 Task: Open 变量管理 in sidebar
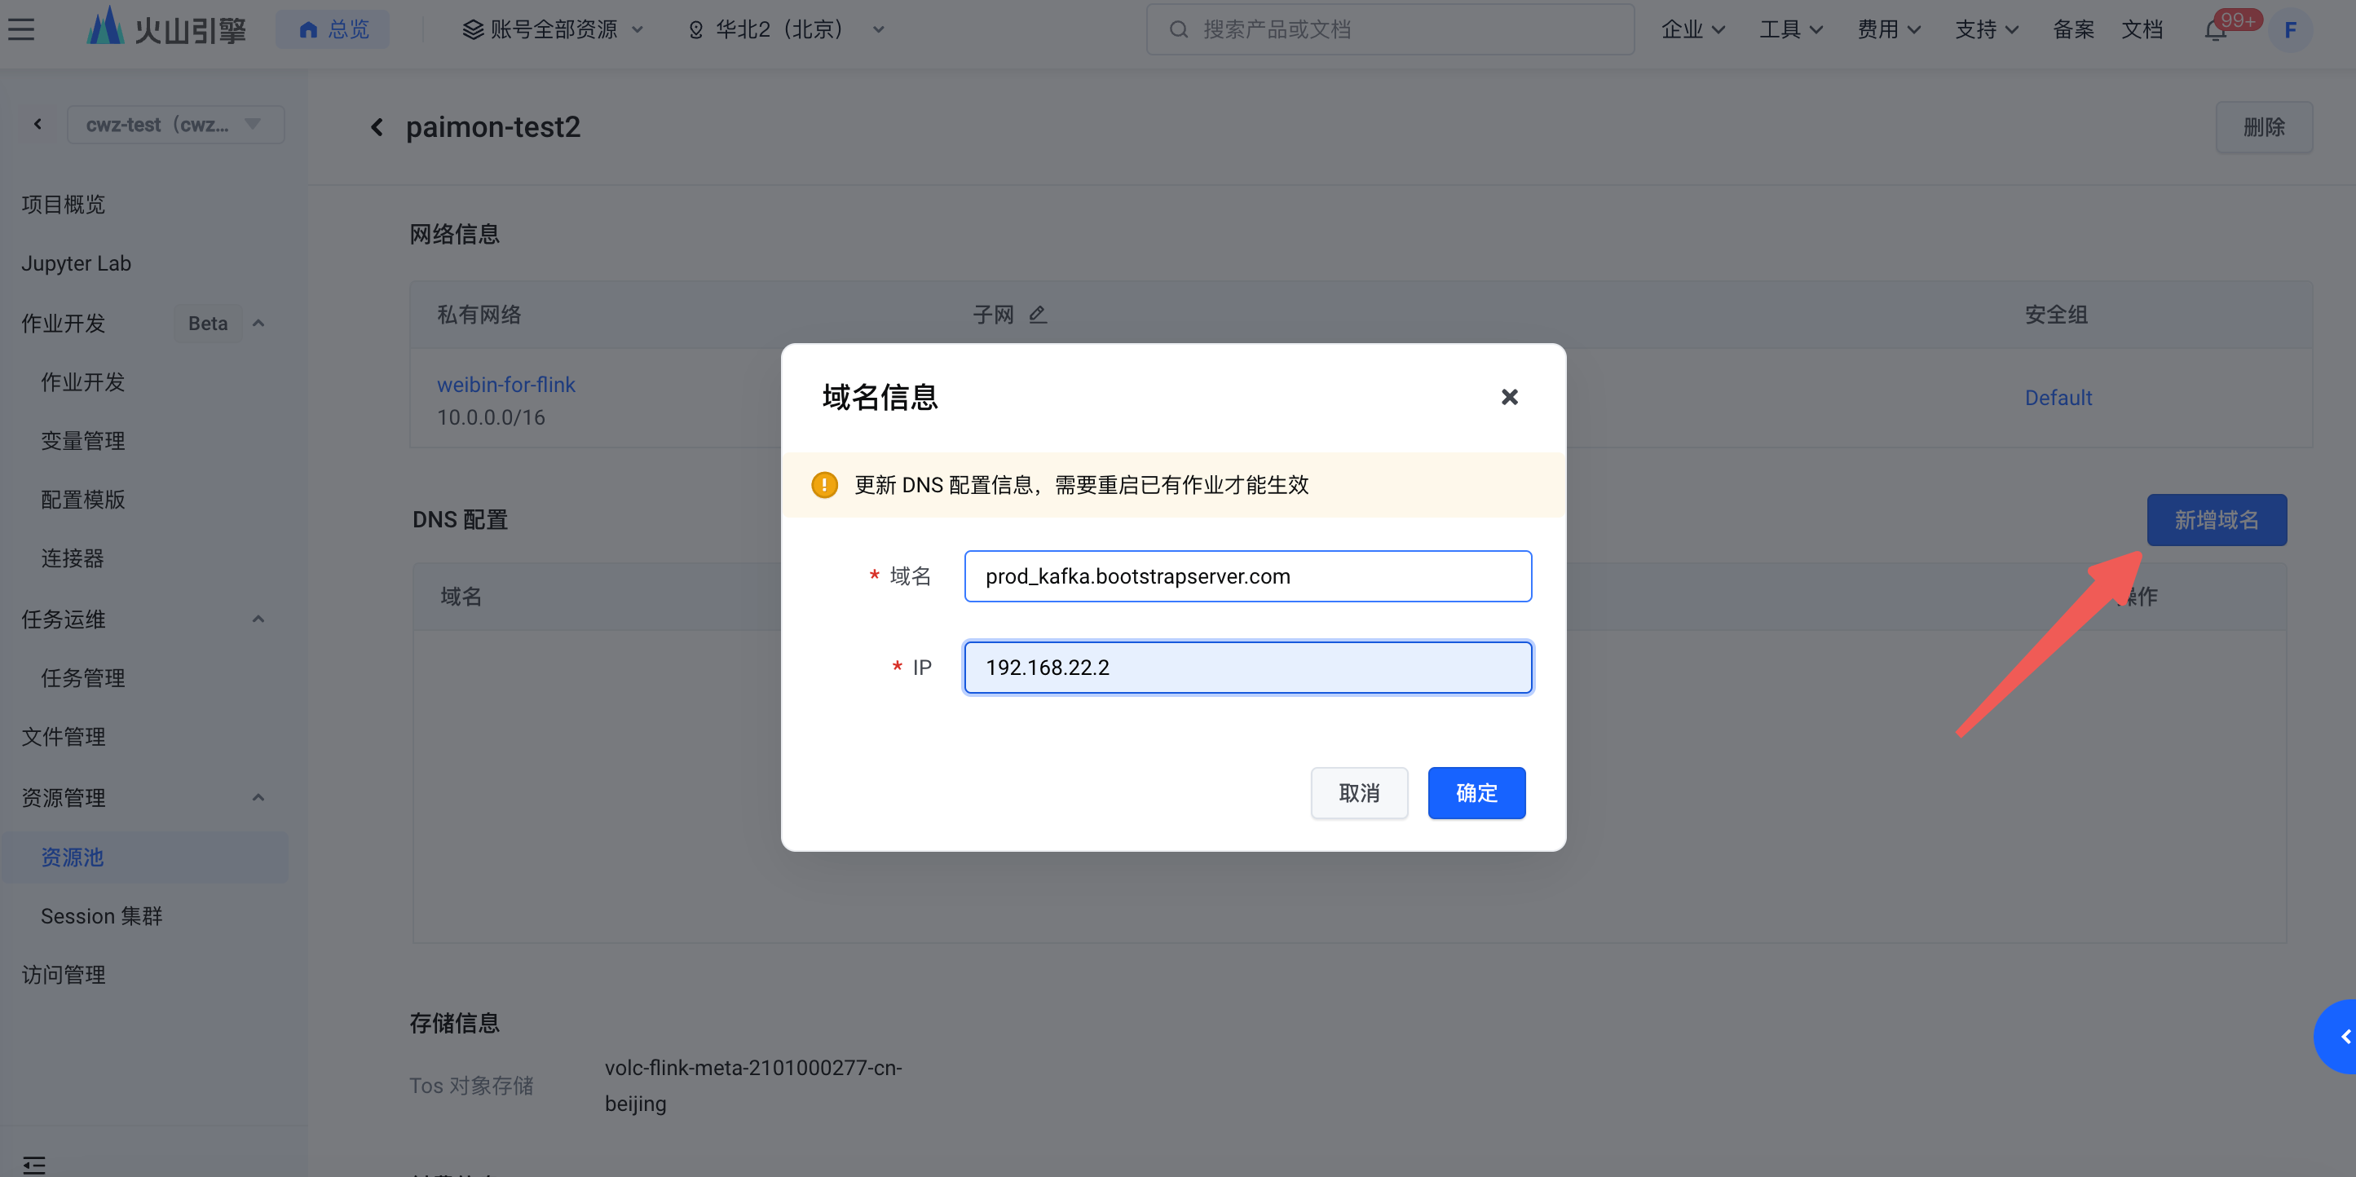point(83,440)
